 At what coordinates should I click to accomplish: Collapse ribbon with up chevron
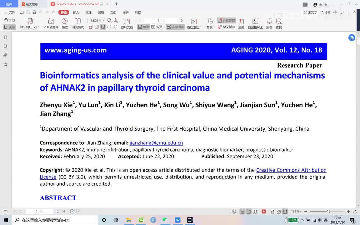(354, 12)
